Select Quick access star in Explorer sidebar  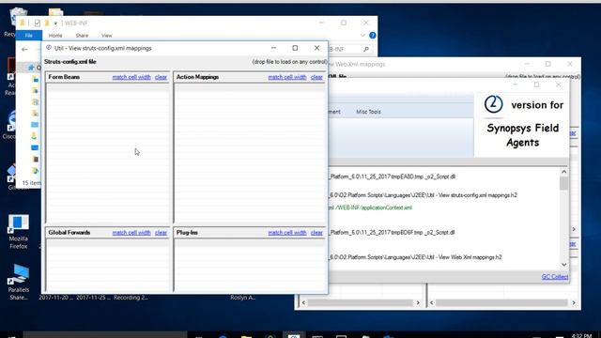[31, 68]
